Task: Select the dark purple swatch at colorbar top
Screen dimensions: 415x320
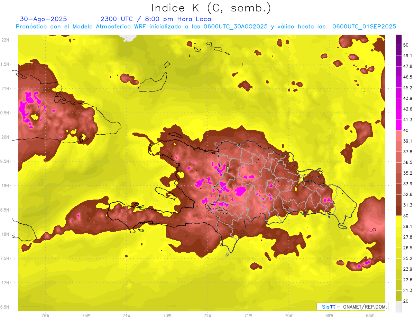Action: [x=399, y=40]
